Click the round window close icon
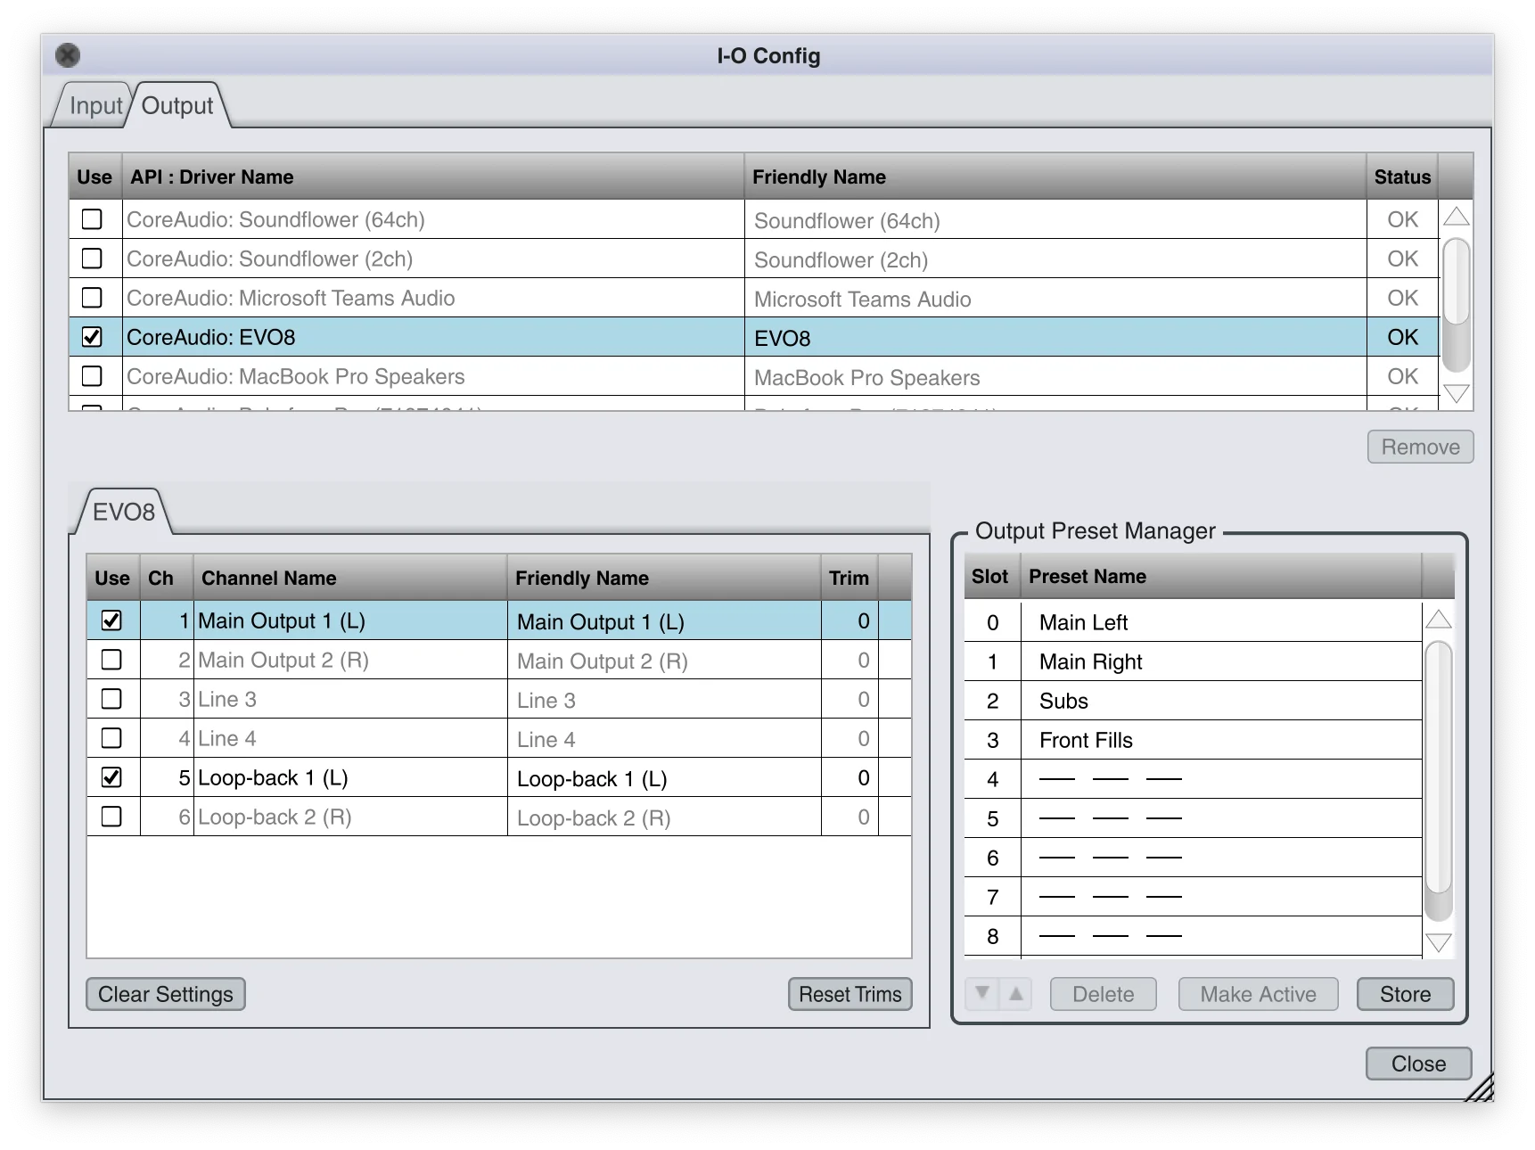1535x1150 pixels. 68,55
